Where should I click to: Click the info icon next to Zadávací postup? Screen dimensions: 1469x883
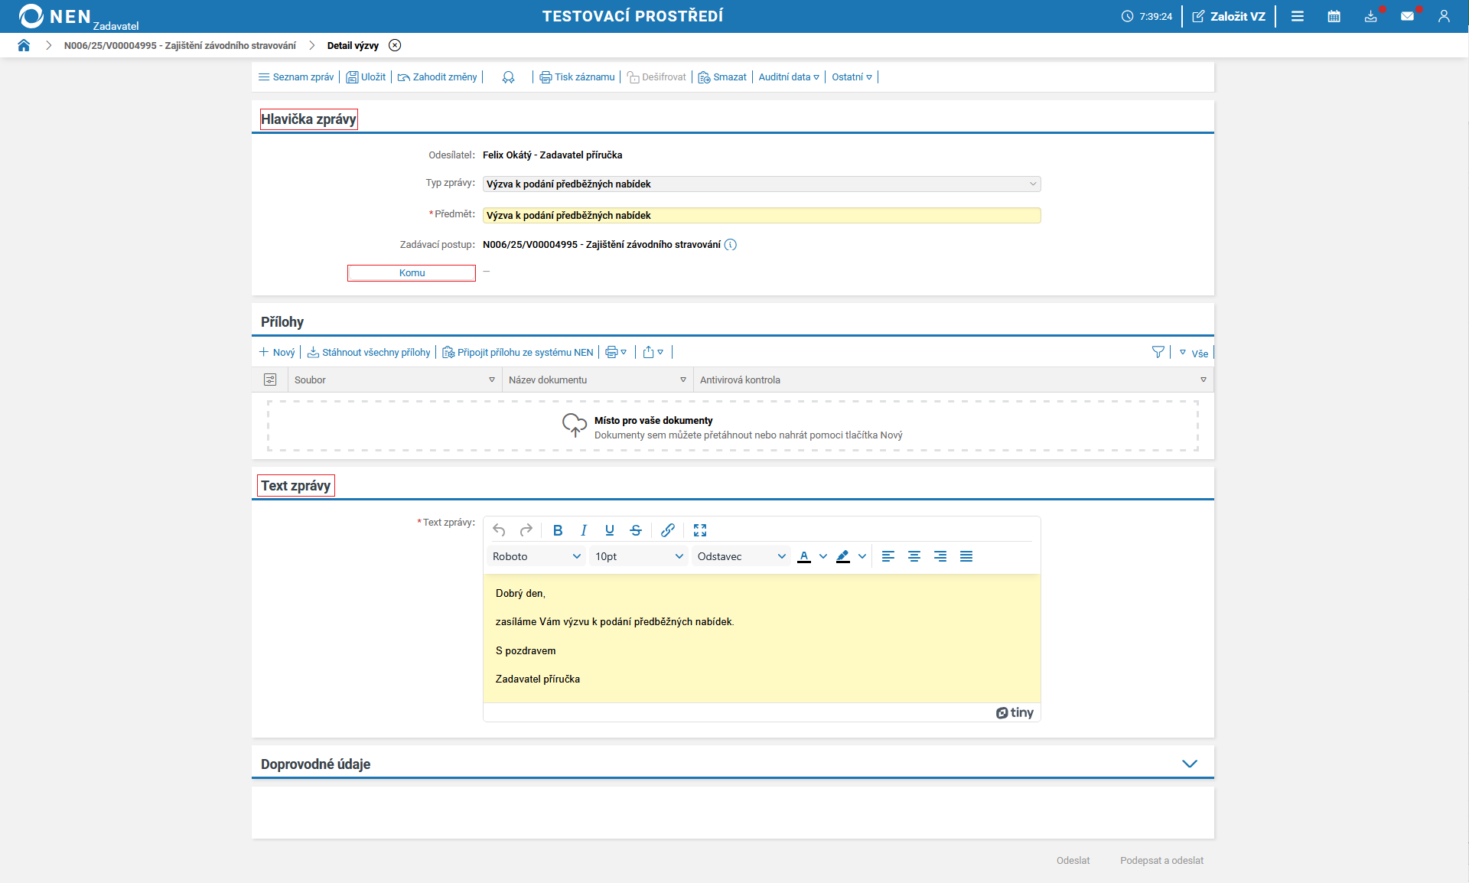click(x=731, y=245)
